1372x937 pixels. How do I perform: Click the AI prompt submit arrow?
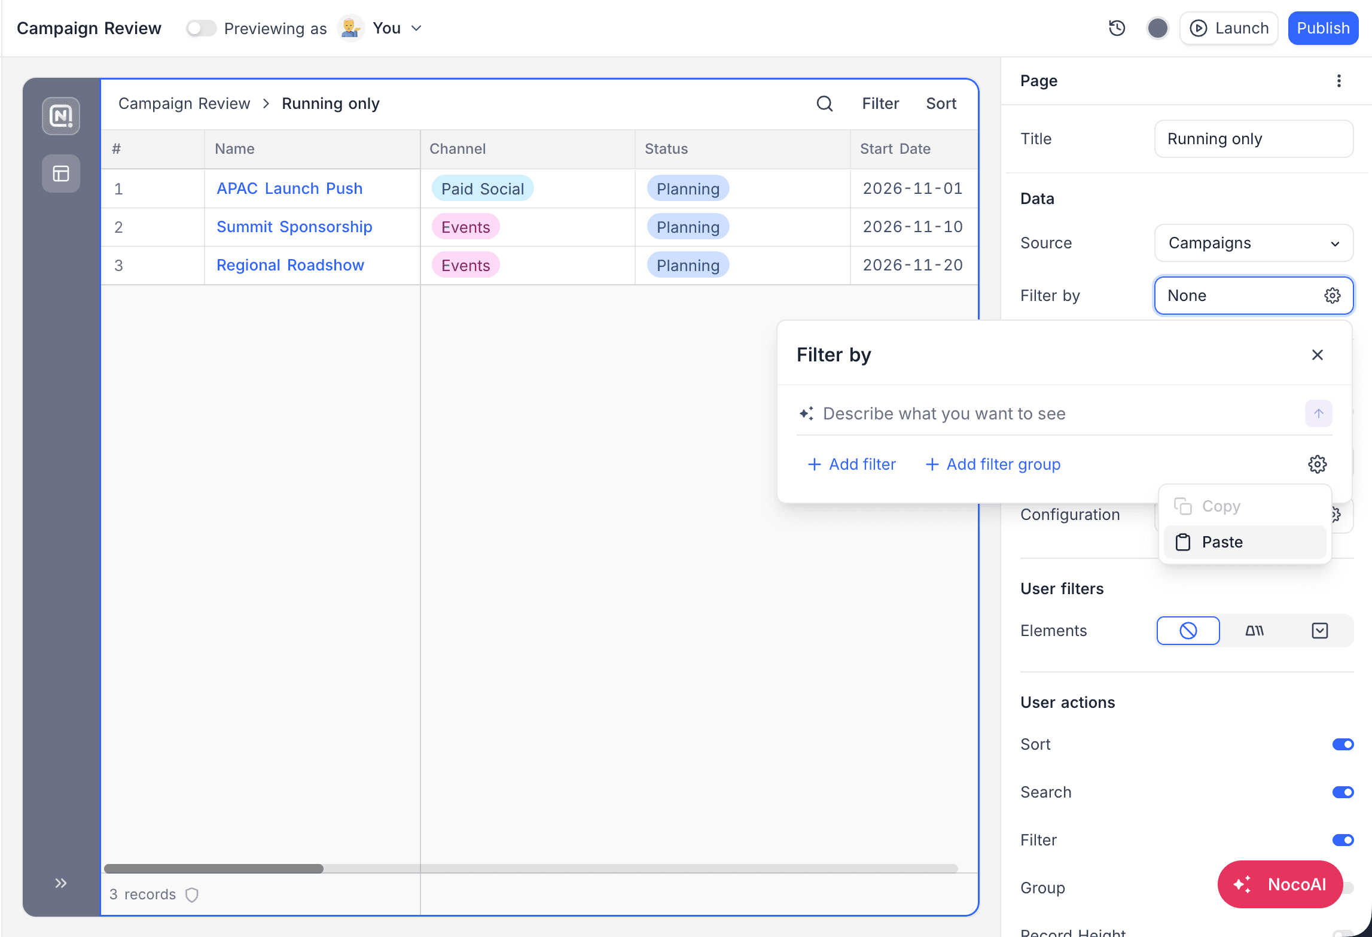pyautogui.click(x=1318, y=413)
